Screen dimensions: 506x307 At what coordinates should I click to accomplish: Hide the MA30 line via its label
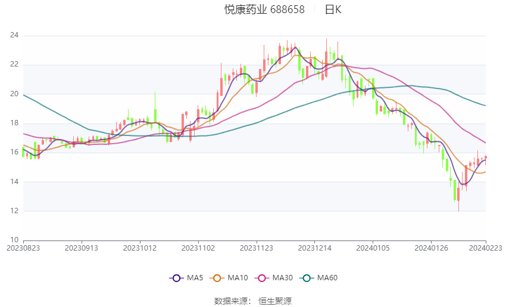[282, 278]
